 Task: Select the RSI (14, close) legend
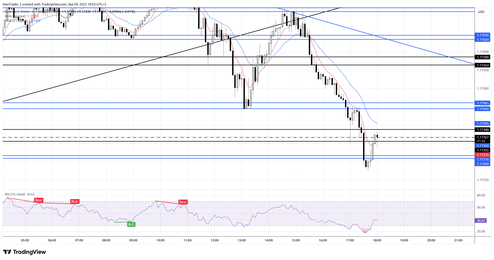tap(15, 194)
